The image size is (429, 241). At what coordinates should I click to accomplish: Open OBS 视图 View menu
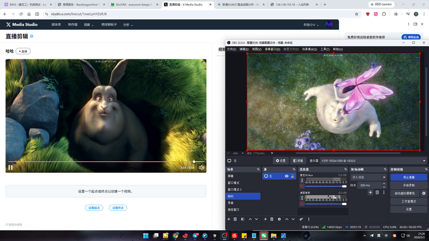(257, 49)
